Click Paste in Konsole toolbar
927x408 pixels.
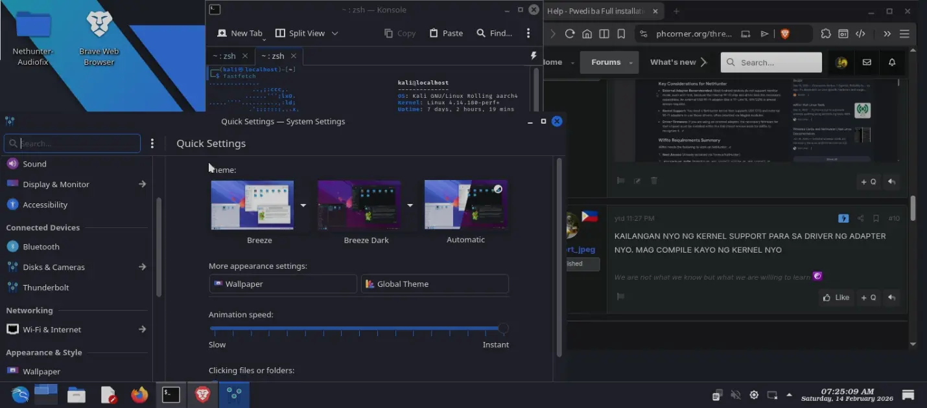[446, 33]
